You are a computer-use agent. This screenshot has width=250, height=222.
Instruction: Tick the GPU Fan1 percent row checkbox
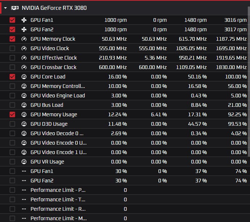pyautogui.click(x=12, y=171)
